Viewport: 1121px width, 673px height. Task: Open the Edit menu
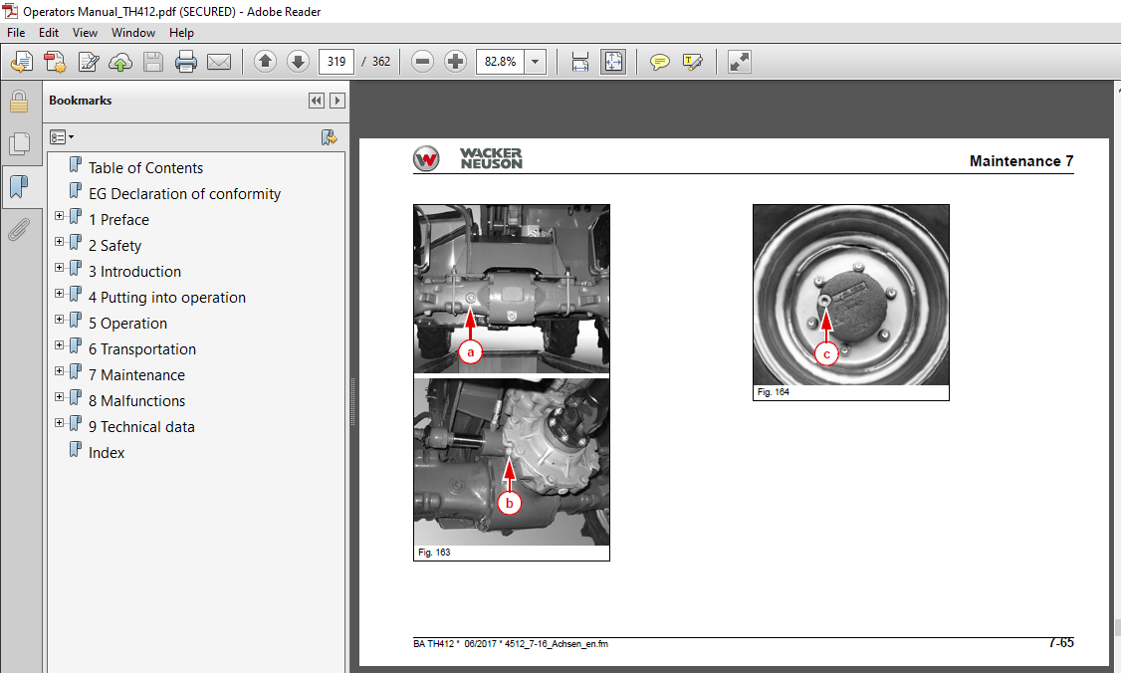48,32
